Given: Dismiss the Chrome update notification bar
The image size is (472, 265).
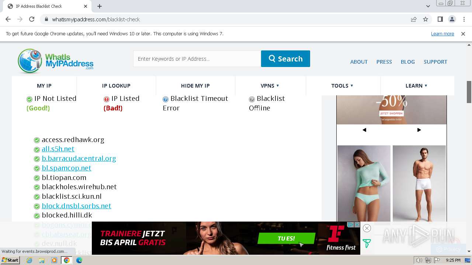Looking at the screenshot, I should 463,33.
